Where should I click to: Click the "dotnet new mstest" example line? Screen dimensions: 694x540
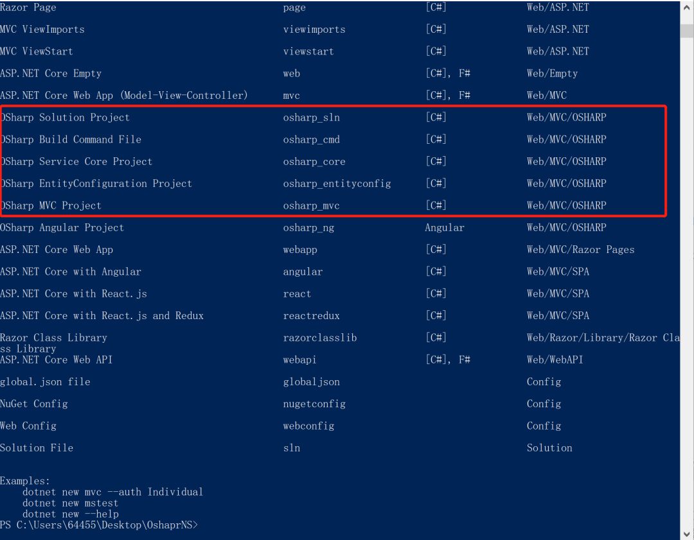pos(70,503)
